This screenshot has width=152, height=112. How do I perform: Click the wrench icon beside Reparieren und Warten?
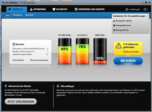pyautogui.click(x=76, y=9)
